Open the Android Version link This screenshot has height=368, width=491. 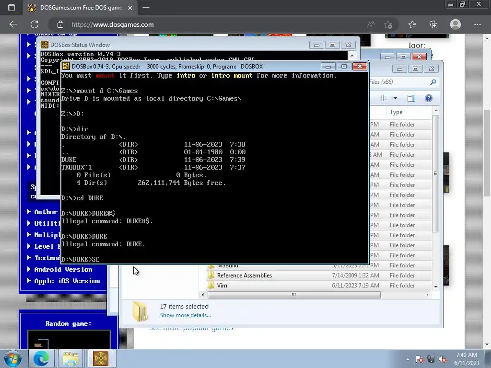pos(63,269)
